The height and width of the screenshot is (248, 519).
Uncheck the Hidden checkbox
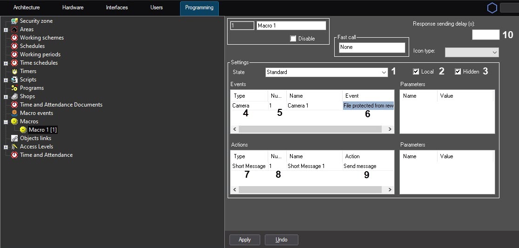click(x=458, y=72)
